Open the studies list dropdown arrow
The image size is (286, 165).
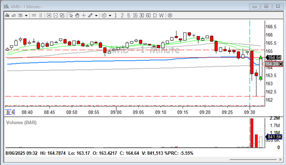[x=26, y=15]
